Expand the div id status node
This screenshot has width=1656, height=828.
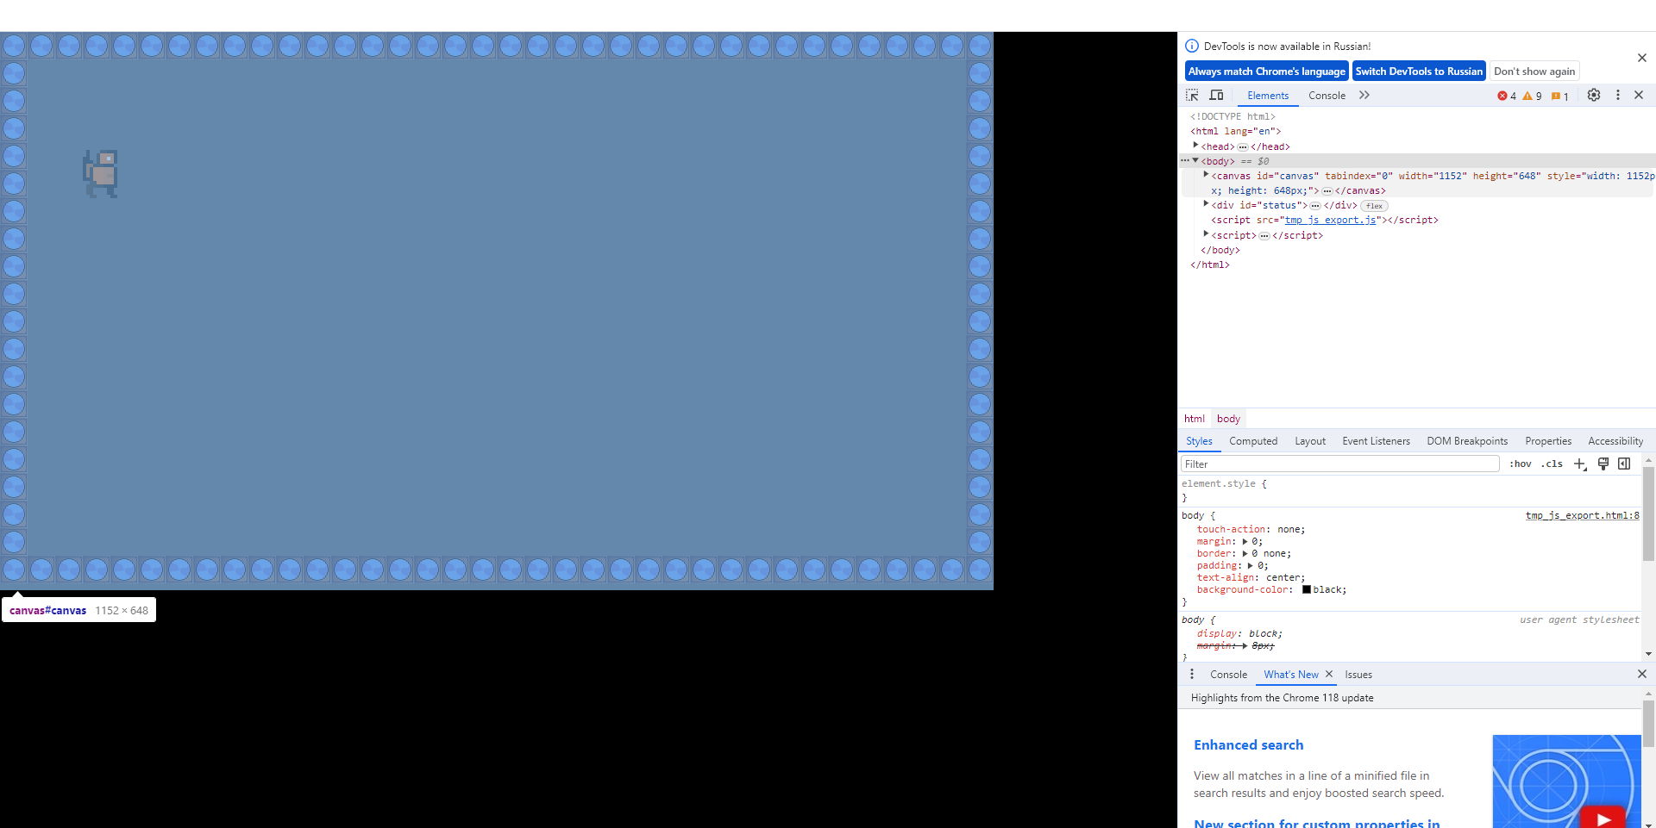(x=1206, y=204)
